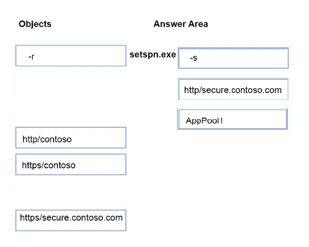The width and height of the screenshot is (309, 247).
Task: Click the Answer Area heading
Action: click(x=181, y=24)
